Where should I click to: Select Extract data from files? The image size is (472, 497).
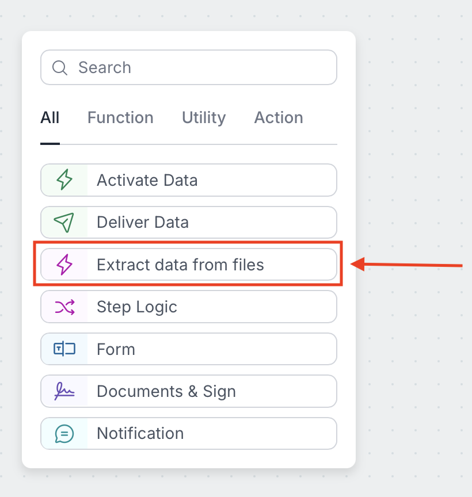point(189,265)
